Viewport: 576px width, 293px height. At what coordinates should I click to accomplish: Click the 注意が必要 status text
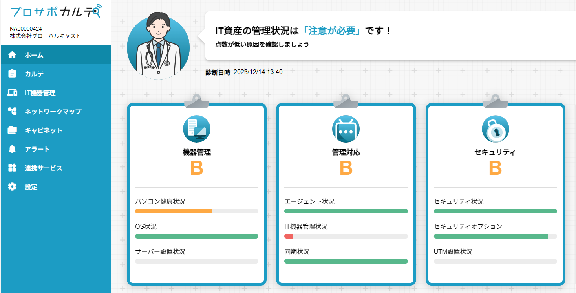332,31
